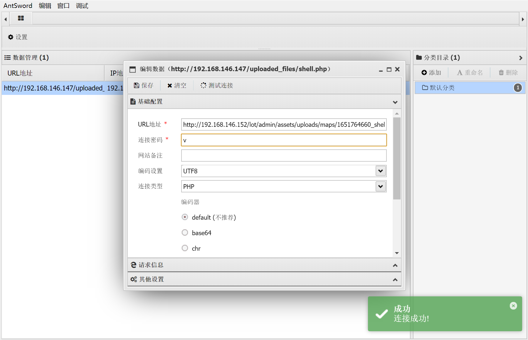Click the form scrollbar up arrow
The width and height of the screenshot is (528, 340).
397,113
